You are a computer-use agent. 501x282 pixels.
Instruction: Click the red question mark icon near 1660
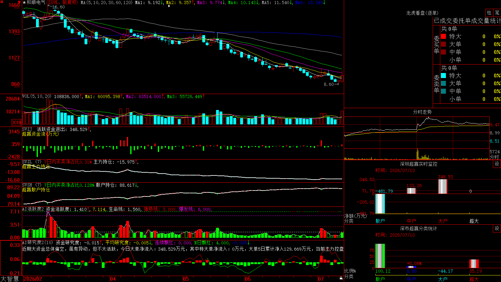pyautogui.click(x=19, y=3)
